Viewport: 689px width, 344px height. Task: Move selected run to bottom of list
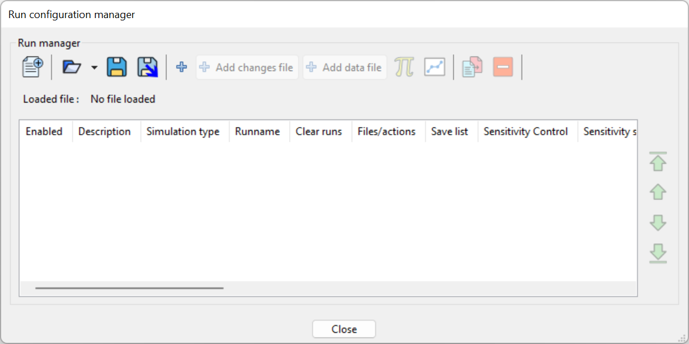tap(658, 253)
